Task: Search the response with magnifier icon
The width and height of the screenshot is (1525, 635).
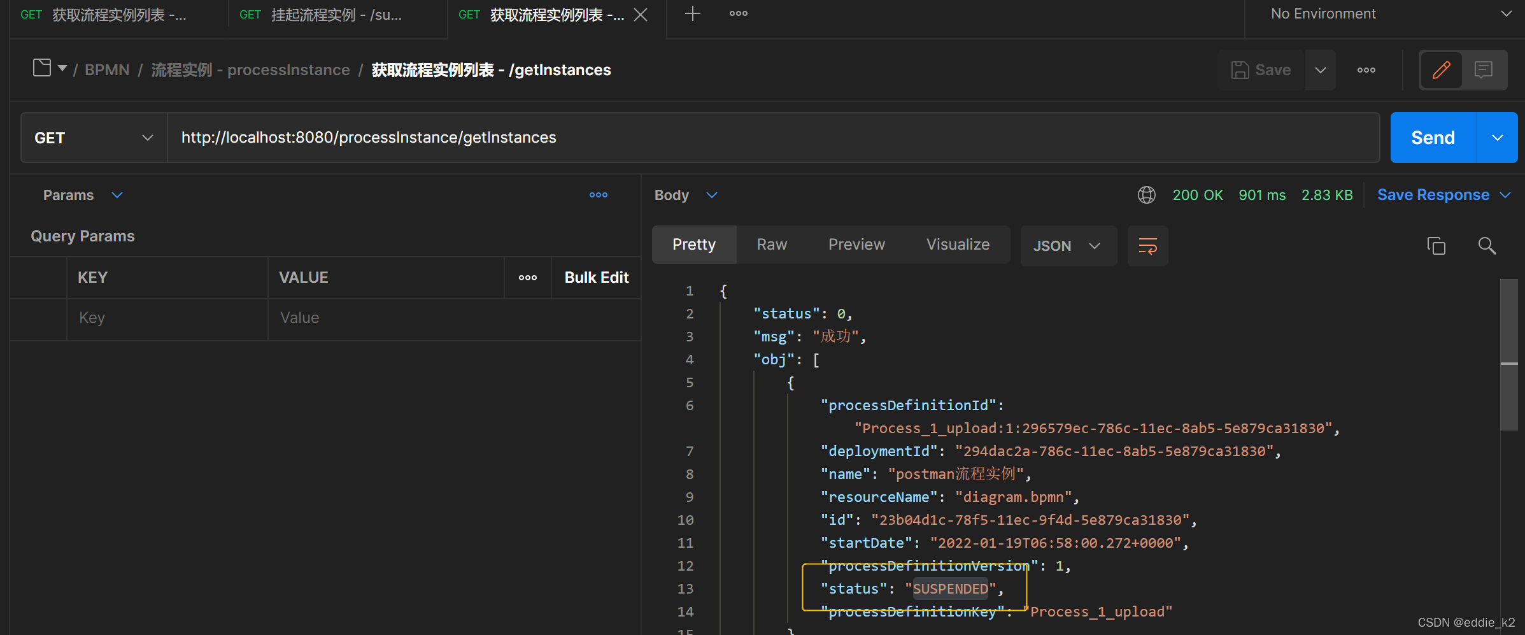Action: point(1487,246)
